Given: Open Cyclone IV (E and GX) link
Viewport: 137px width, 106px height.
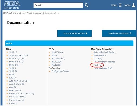Looking at the screenshot, I should [18, 97].
